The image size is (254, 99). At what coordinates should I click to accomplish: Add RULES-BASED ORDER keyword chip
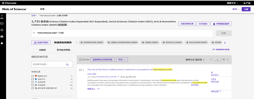[x=197, y=43]
